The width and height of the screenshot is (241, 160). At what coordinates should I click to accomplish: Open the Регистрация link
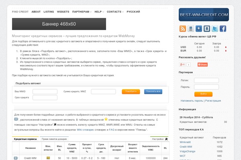click(x=213, y=101)
